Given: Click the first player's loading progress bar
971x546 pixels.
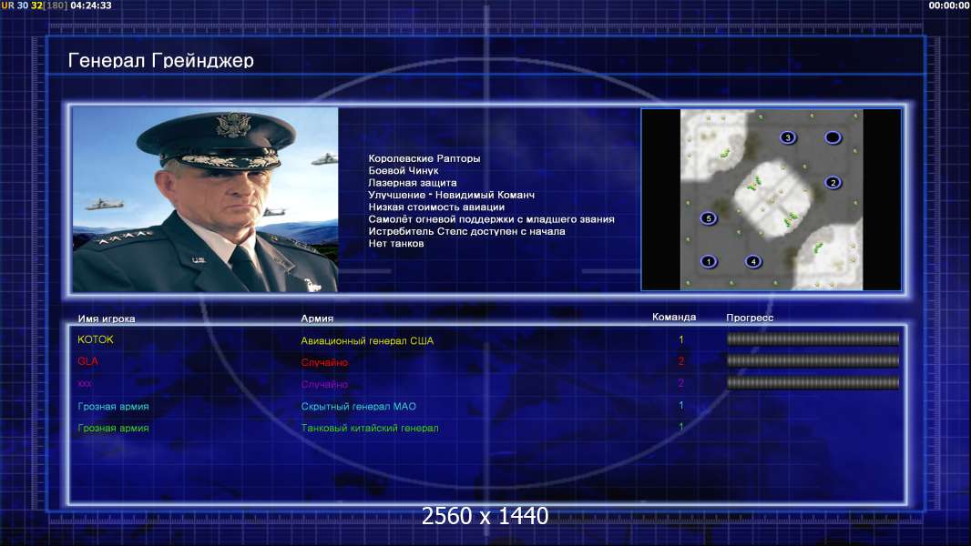Looking at the screenshot, I should pyautogui.click(x=813, y=339).
